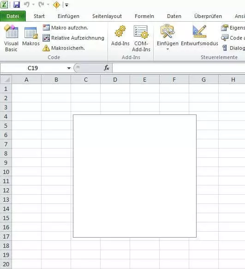
Task: Open the customize quick access toolbar dropdown
Action: point(67,5)
